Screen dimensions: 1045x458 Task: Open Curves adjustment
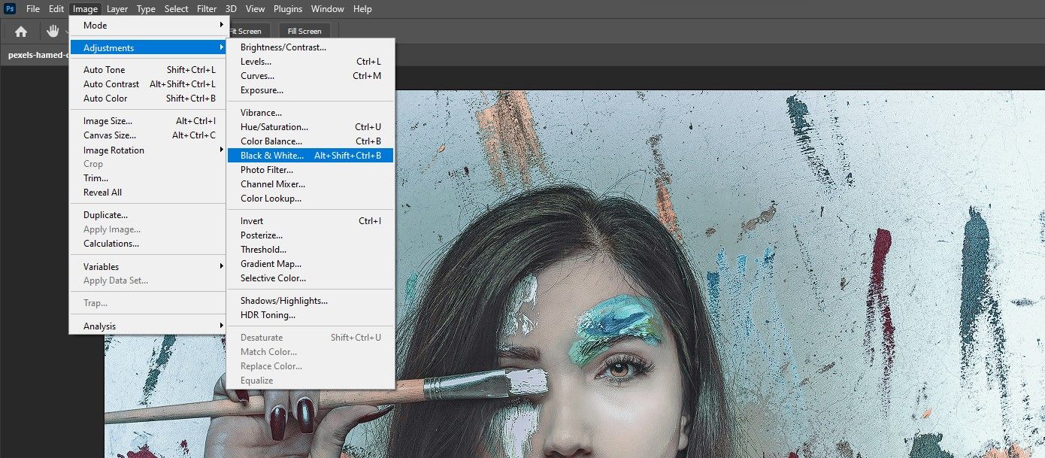click(x=310, y=76)
